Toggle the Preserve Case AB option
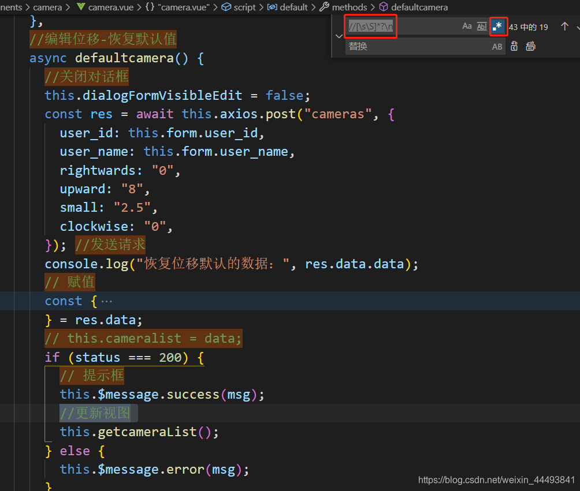 coord(497,47)
